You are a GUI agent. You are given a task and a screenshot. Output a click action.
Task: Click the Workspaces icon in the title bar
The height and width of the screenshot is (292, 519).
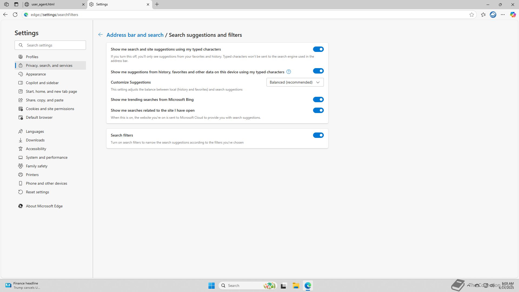point(6,4)
